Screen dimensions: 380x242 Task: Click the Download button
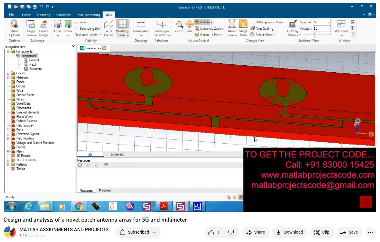click(290, 232)
